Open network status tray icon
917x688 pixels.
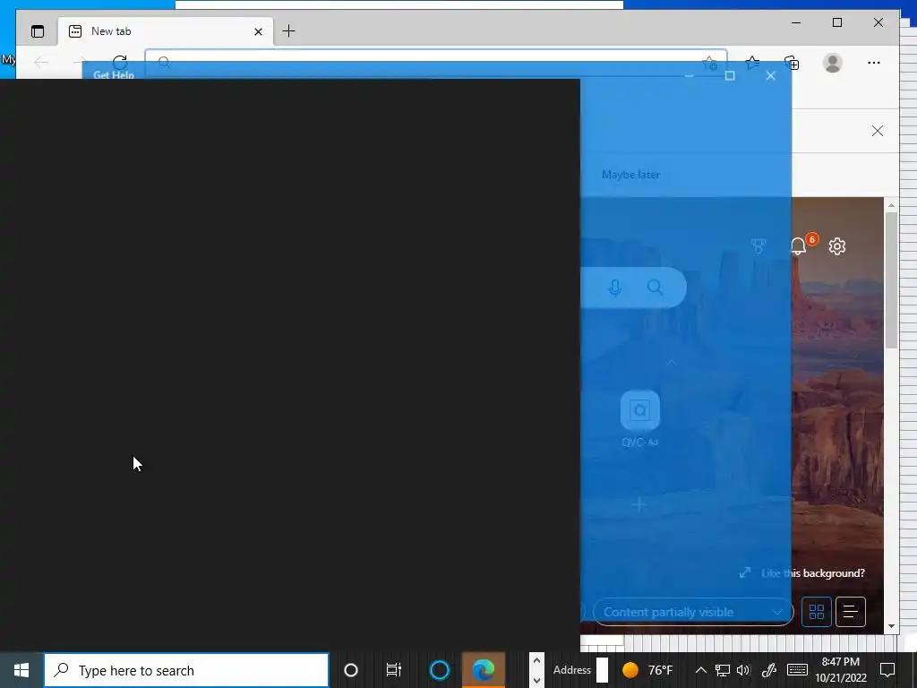pos(723,670)
